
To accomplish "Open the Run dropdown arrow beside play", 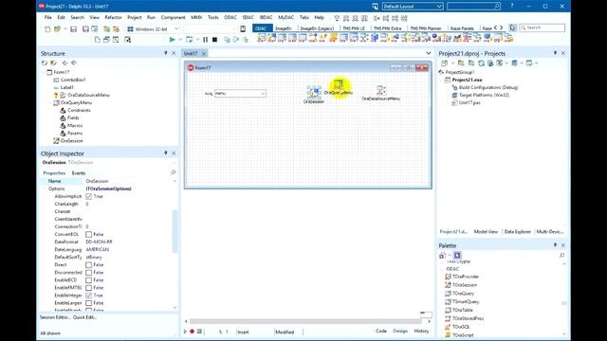I will (180, 40).
